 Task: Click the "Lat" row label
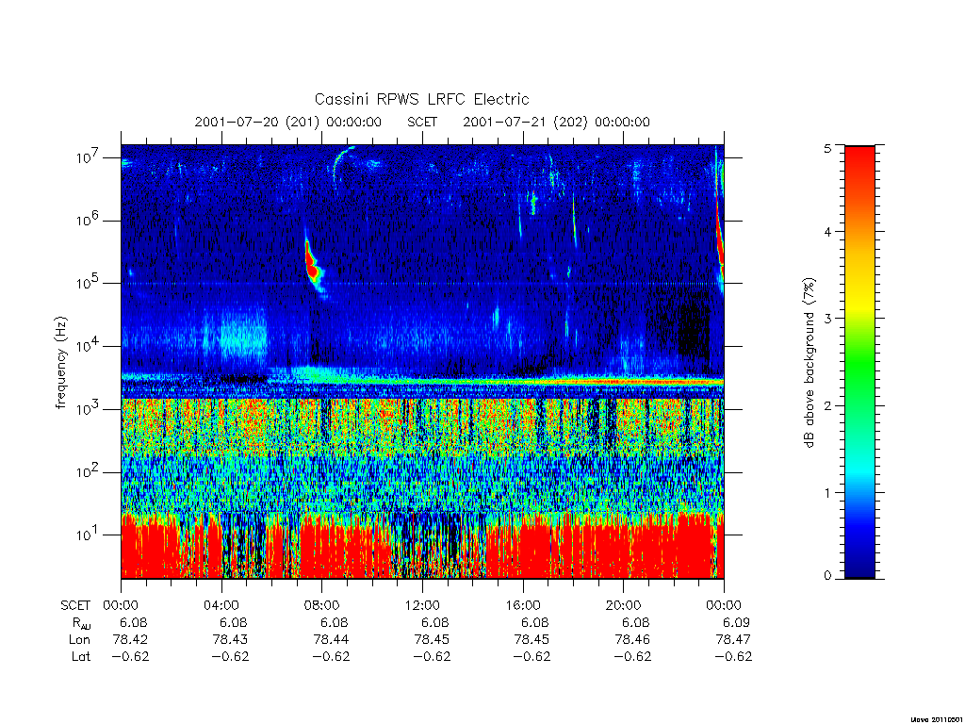[81, 656]
